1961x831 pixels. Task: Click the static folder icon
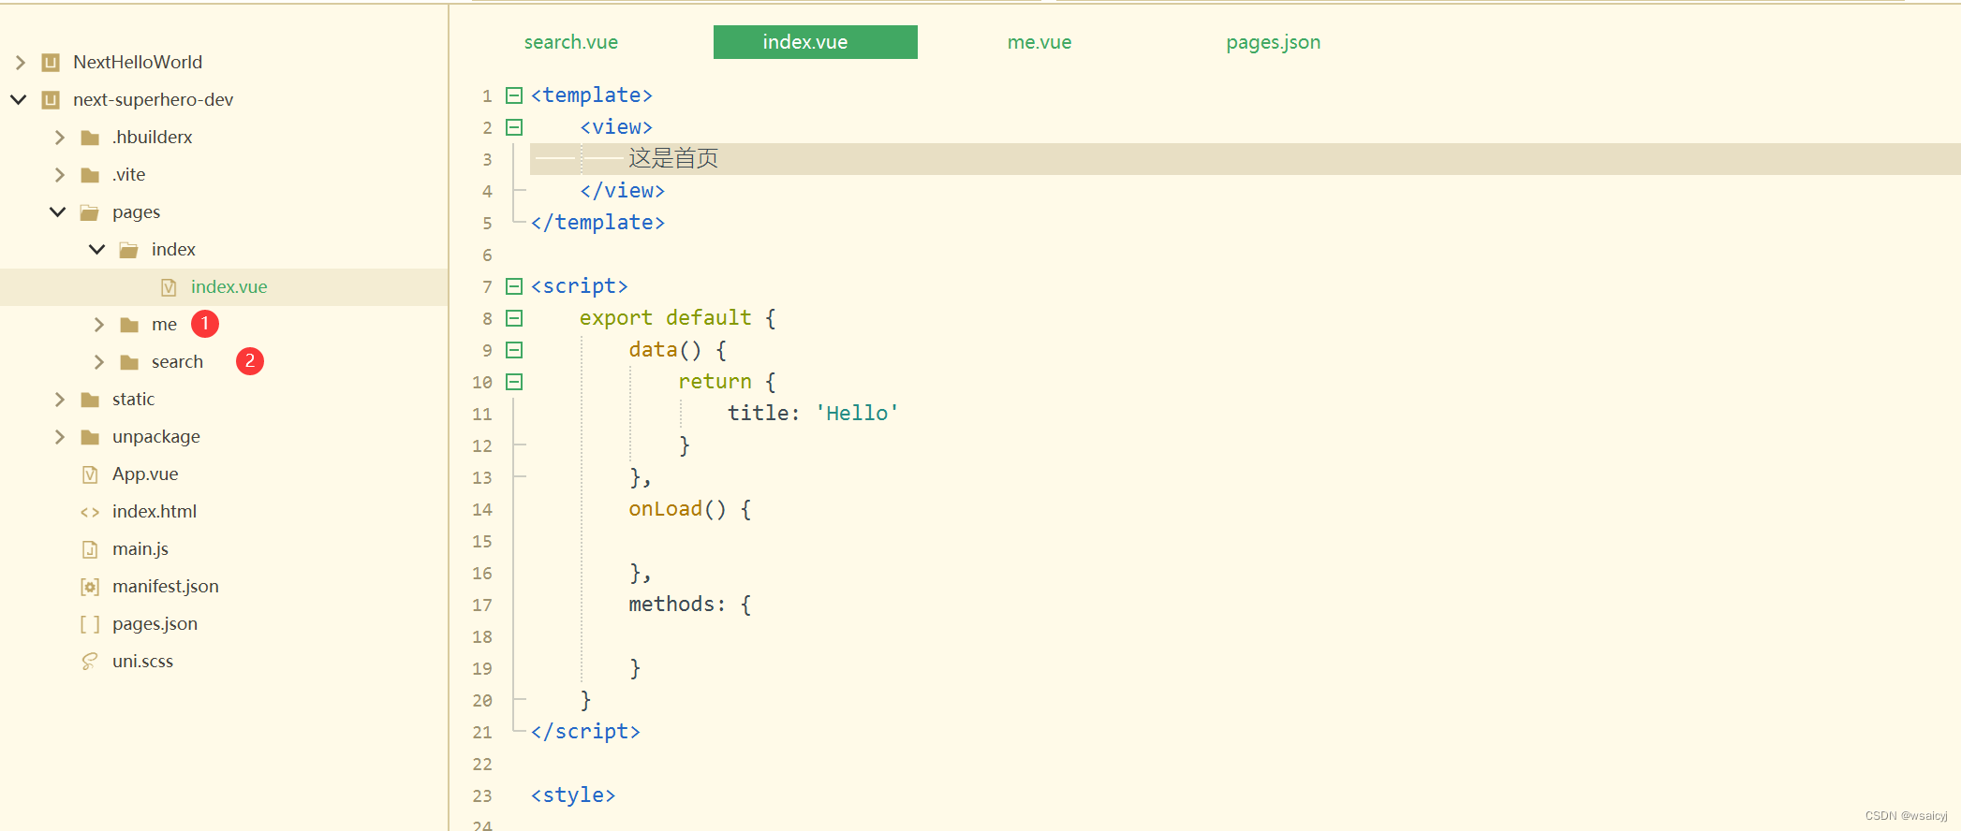click(90, 400)
